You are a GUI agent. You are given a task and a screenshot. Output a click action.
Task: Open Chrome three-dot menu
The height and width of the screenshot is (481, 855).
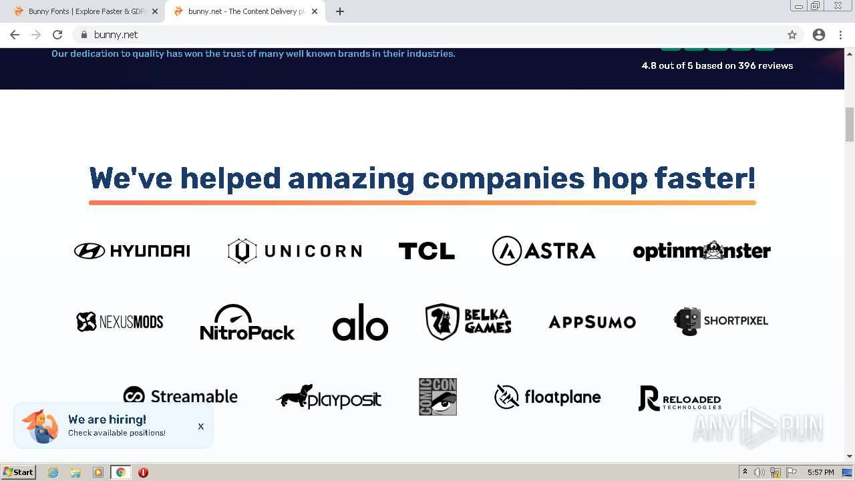click(840, 35)
